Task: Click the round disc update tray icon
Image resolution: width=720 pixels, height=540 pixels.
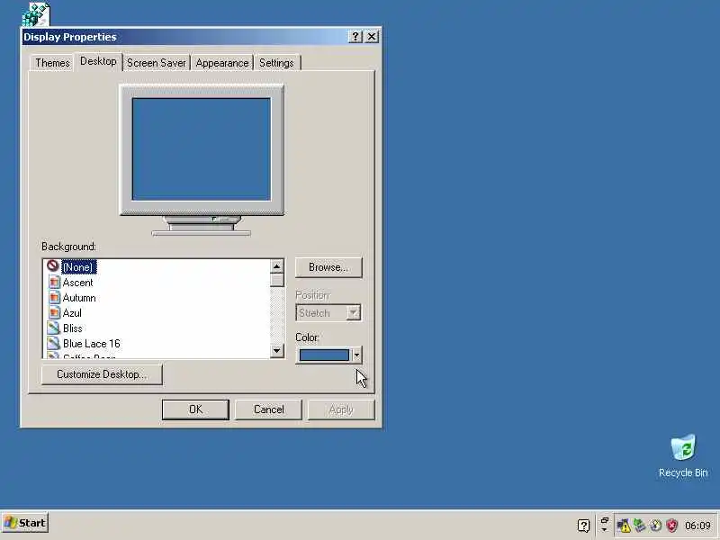Action: click(x=656, y=525)
